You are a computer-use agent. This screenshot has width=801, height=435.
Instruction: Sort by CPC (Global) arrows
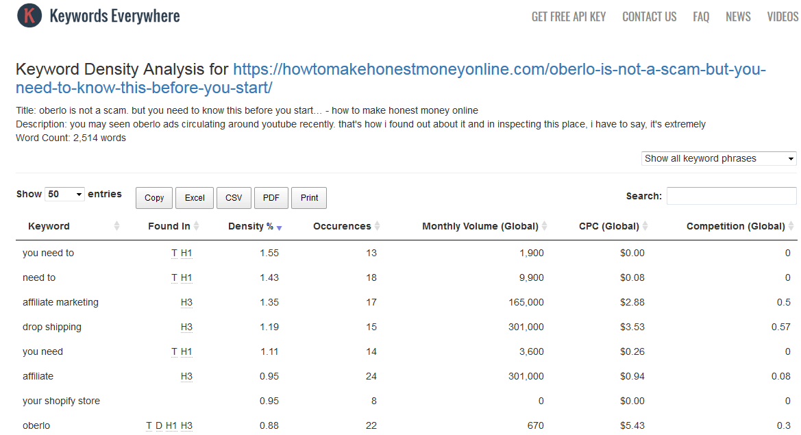pos(645,226)
